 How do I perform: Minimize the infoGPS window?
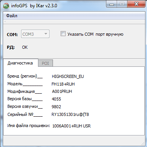coord(112,5)
